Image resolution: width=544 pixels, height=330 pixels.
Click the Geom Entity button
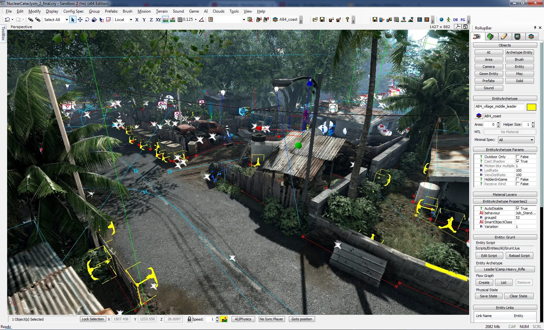489,74
